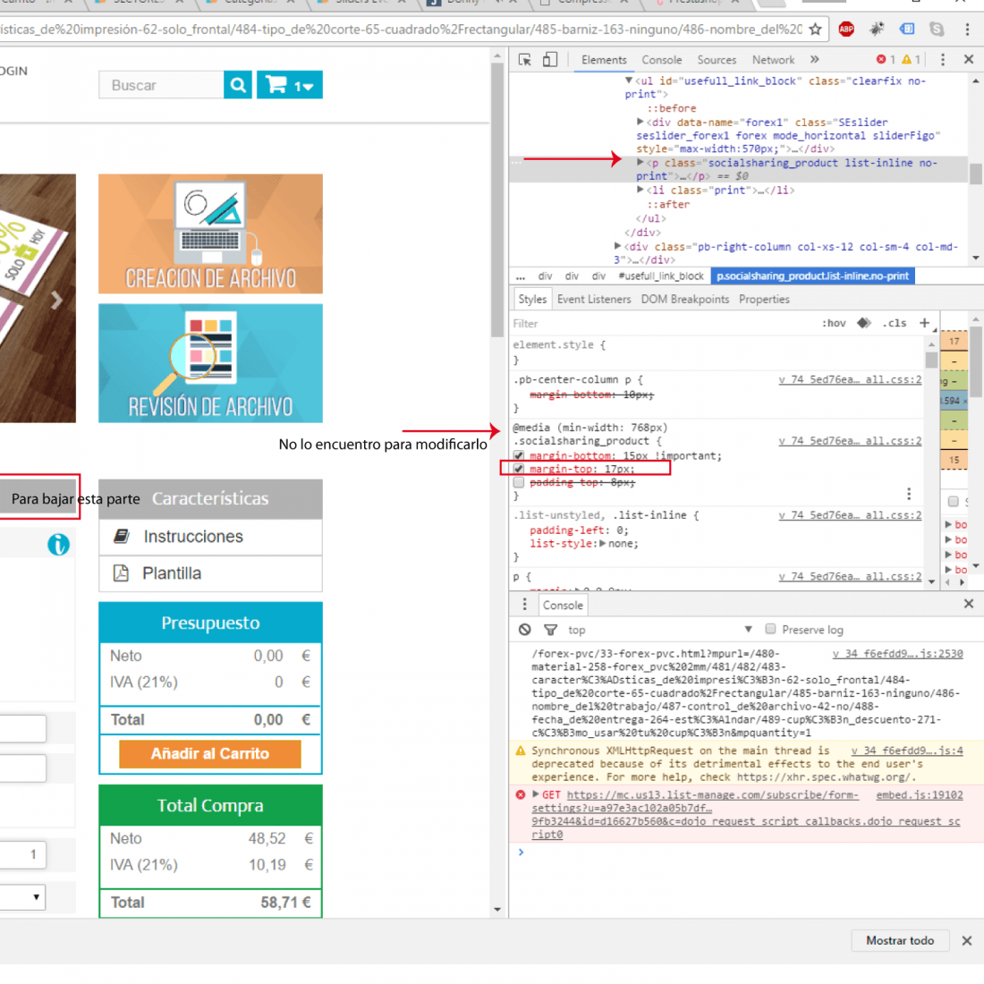Click the yellow warning count icon

pyautogui.click(x=906, y=60)
